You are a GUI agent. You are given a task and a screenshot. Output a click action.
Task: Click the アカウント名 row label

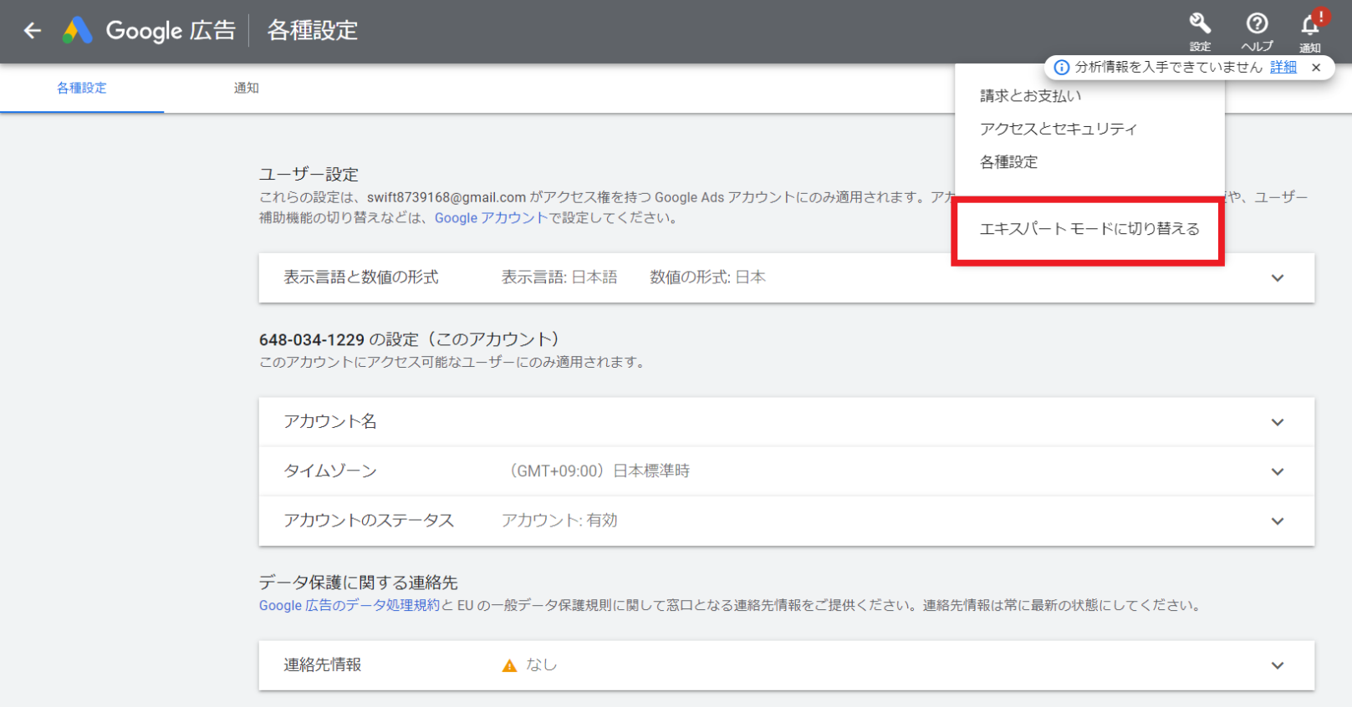click(330, 421)
